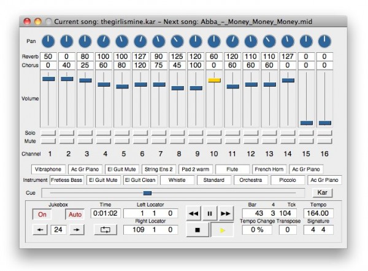Click the rewind playback button

(193, 213)
